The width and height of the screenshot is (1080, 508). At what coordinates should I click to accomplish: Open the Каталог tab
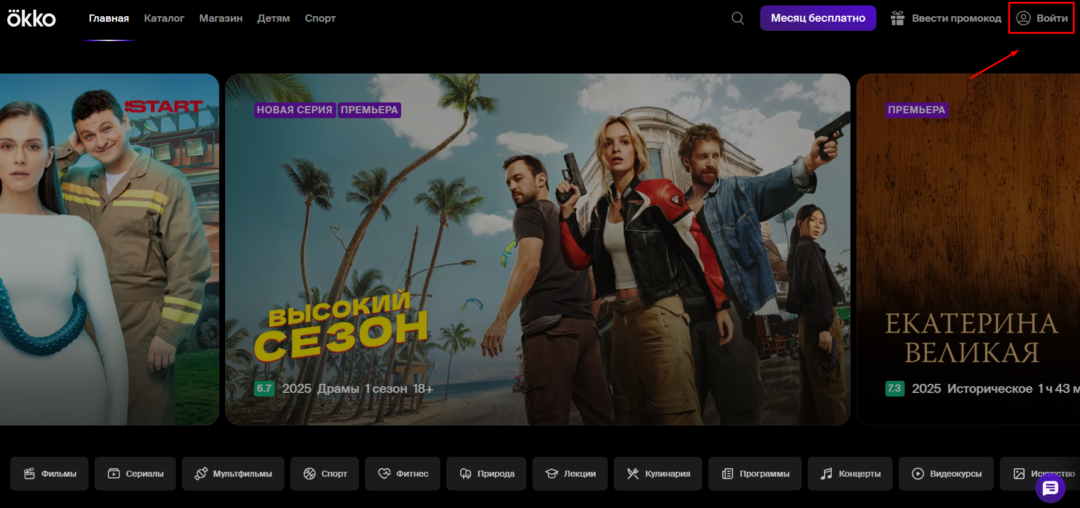pyautogui.click(x=164, y=18)
